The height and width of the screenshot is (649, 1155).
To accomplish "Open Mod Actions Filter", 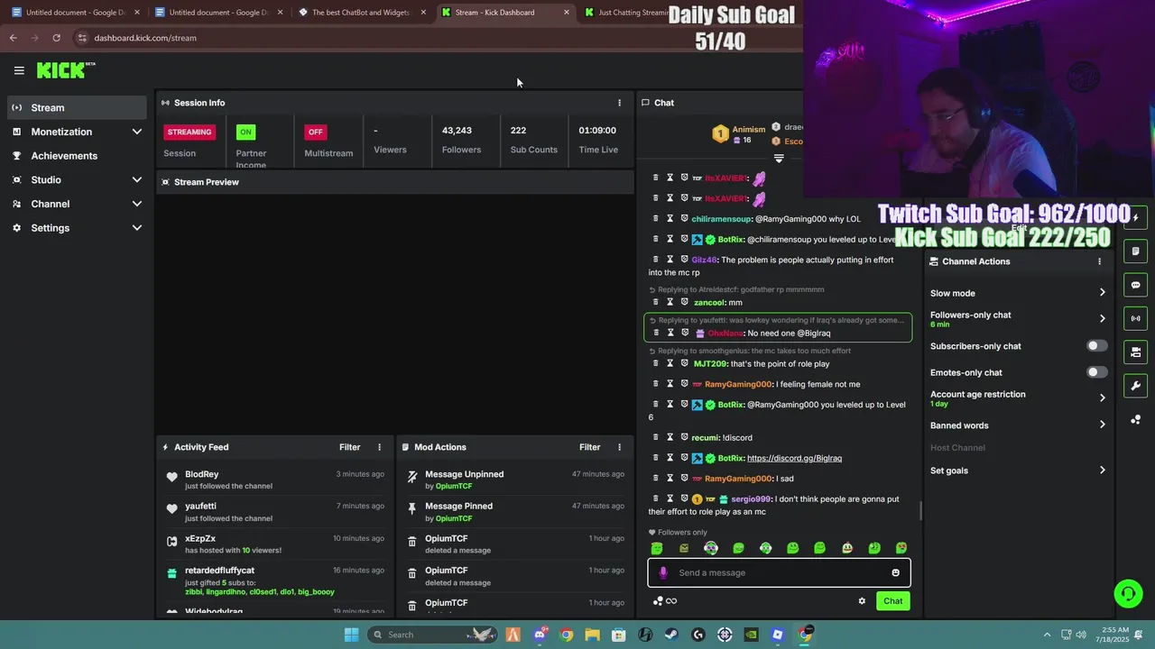I will (590, 447).
